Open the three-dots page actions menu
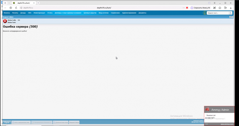This screenshot has width=239, height=126. [184, 8]
